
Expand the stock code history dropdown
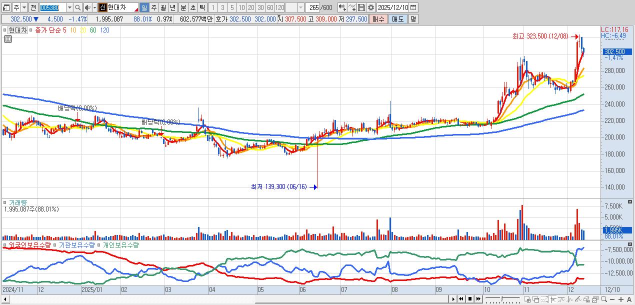69,7
